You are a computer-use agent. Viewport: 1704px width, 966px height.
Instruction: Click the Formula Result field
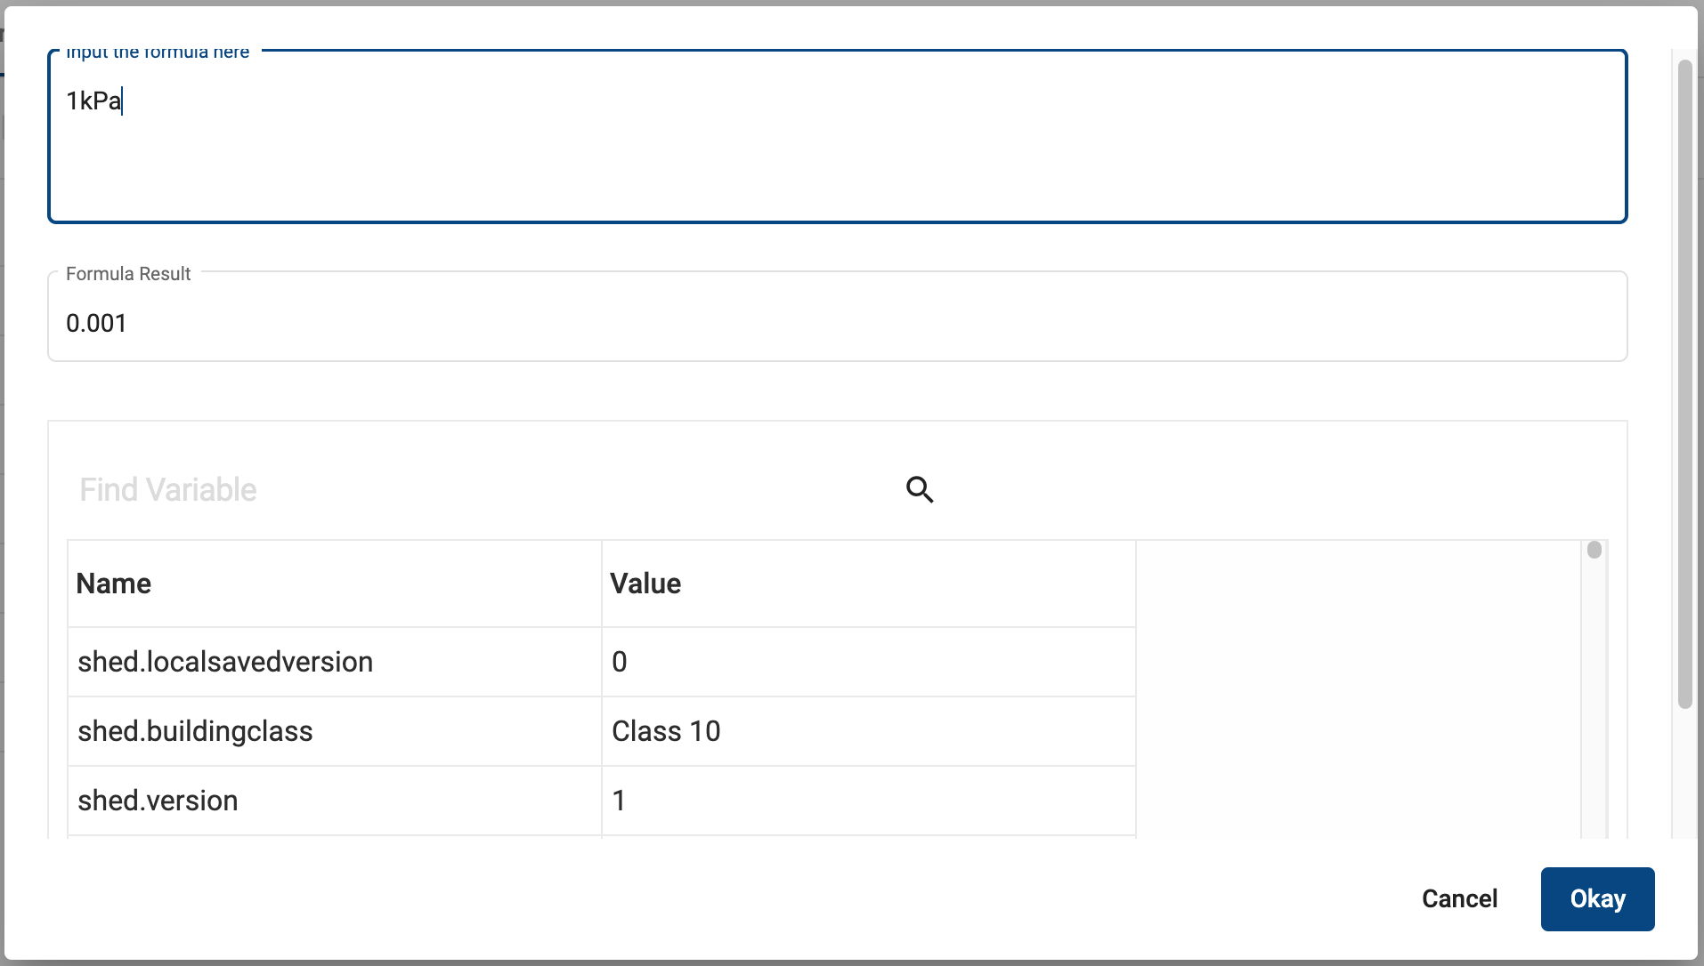(x=837, y=323)
